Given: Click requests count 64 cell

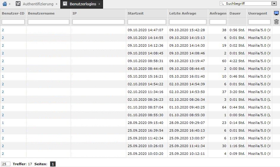Looking at the screenshot, I should pos(224,107).
